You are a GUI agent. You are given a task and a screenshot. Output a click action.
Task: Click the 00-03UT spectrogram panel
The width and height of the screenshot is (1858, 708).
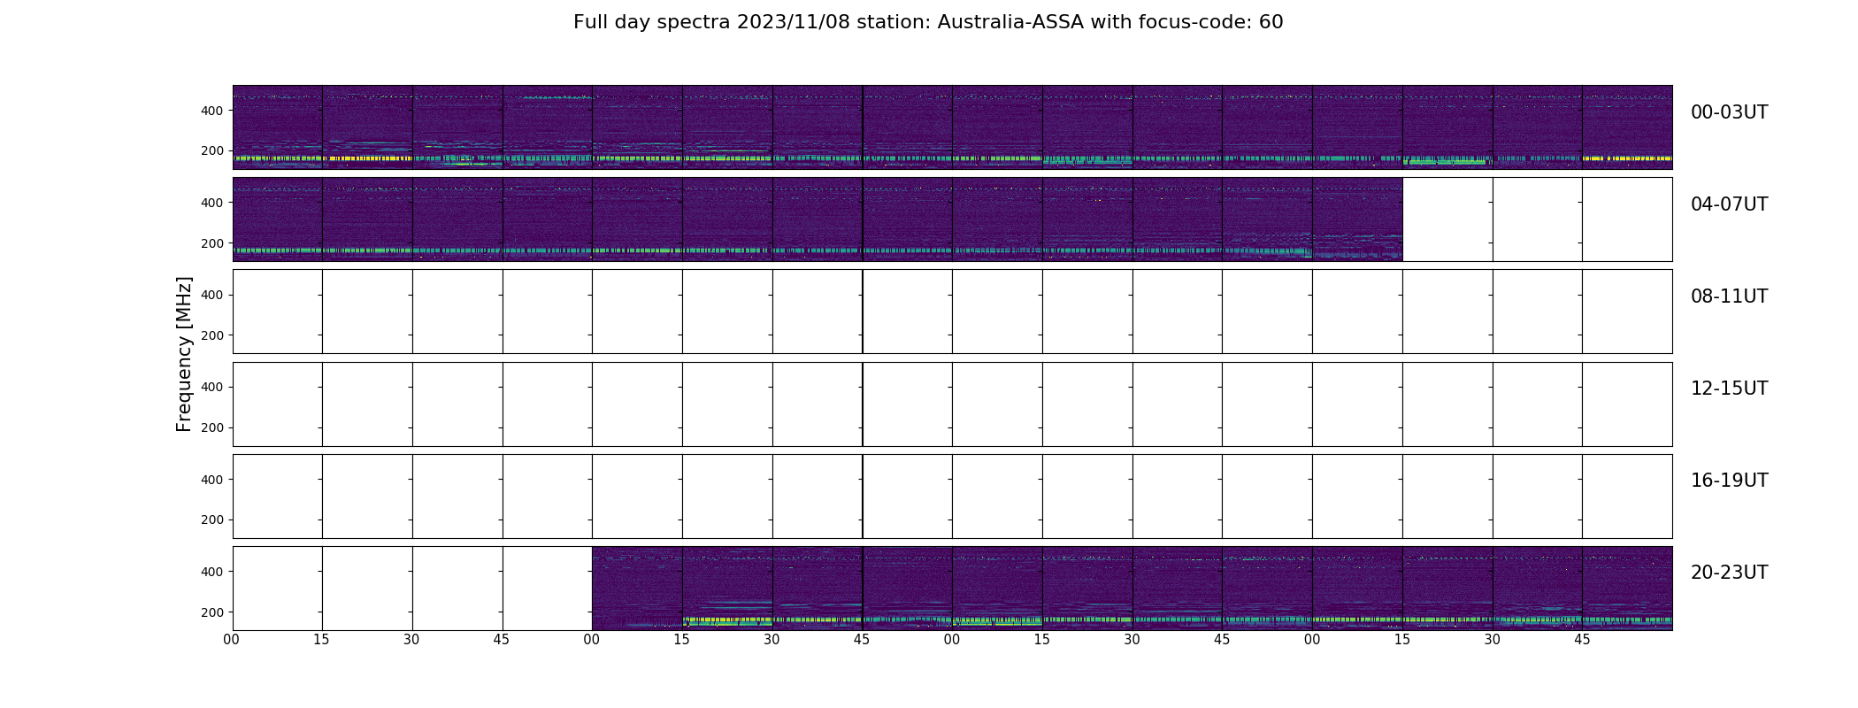coord(952,127)
